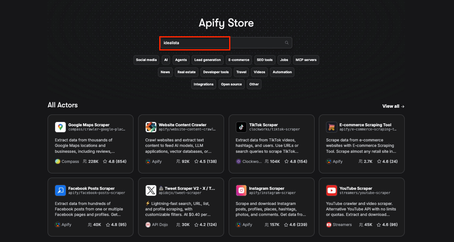454x242 pixels.
Task: Click the View all link
Action: point(393,106)
